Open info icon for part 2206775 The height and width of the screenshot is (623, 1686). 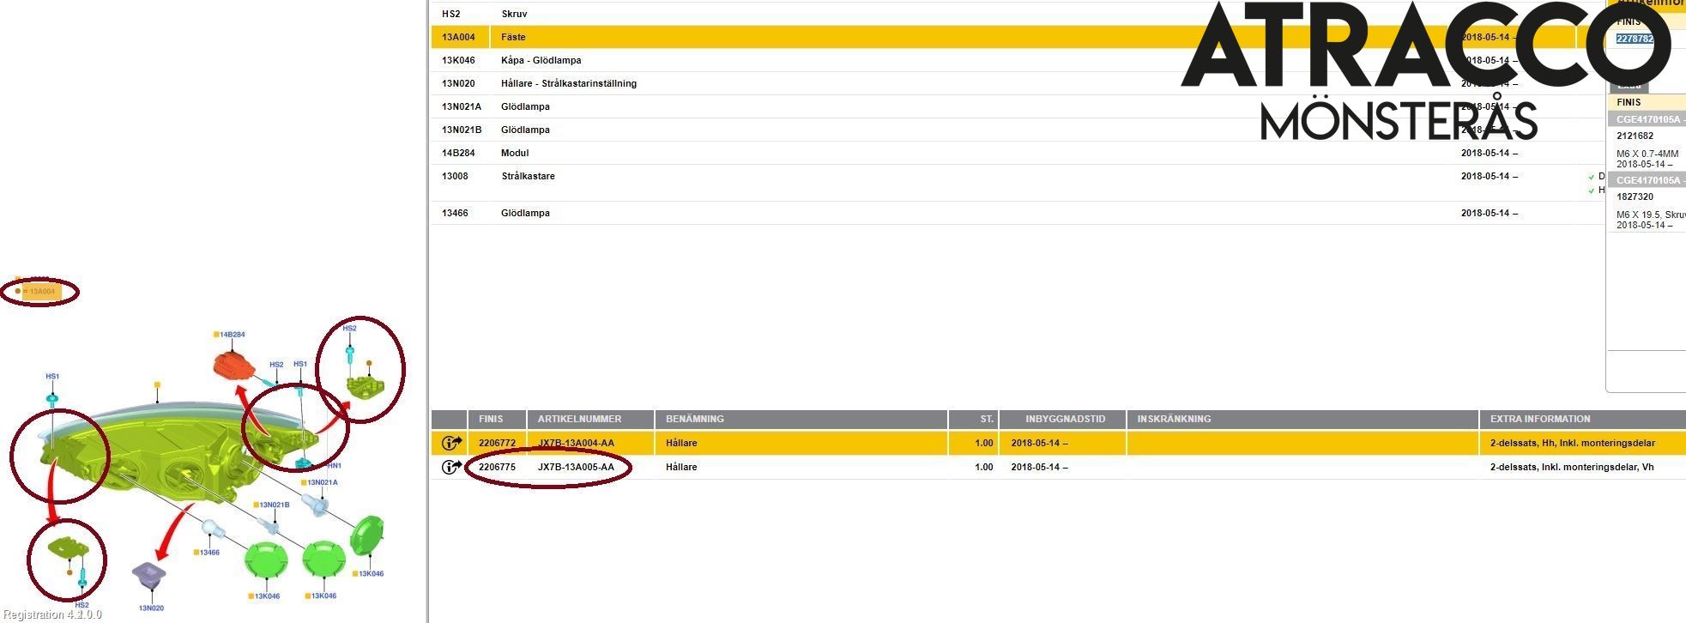click(x=451, y=467)
